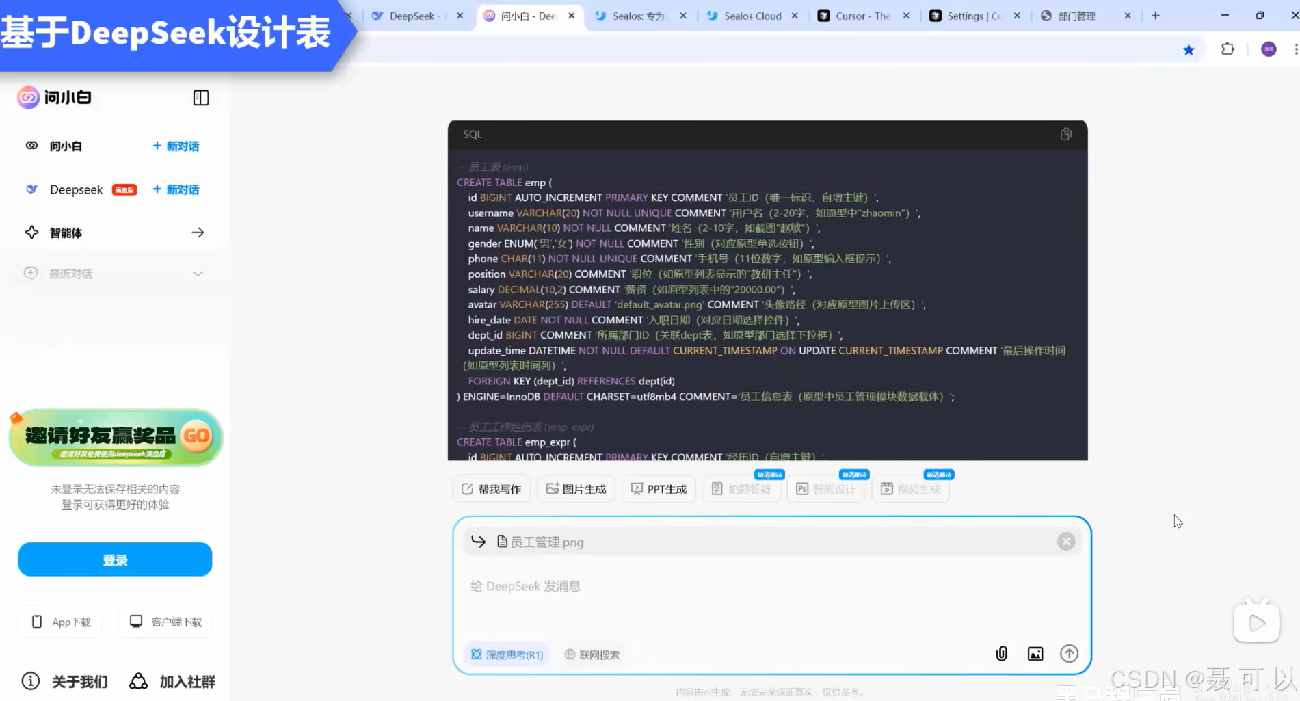Click the image upload icon in input box
1300x701 pixels.
1035,654
